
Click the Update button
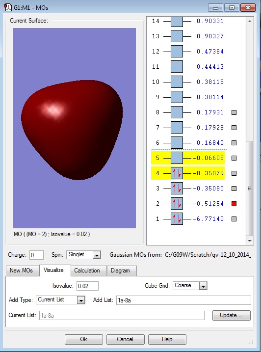click(232, 315)
